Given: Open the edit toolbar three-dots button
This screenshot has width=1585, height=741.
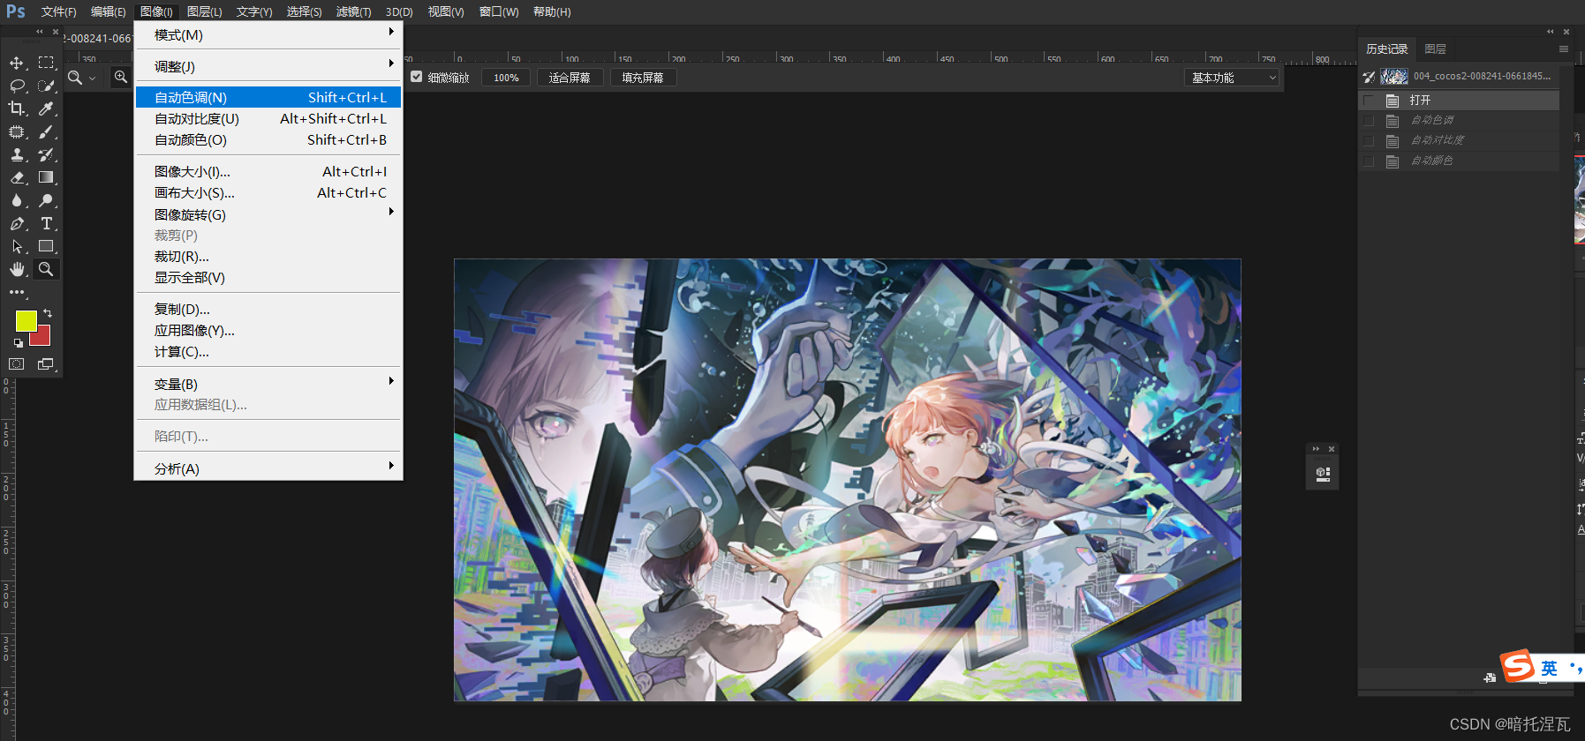Looking at the screenshot, I should pyautogui.click(x=17, y=292).
